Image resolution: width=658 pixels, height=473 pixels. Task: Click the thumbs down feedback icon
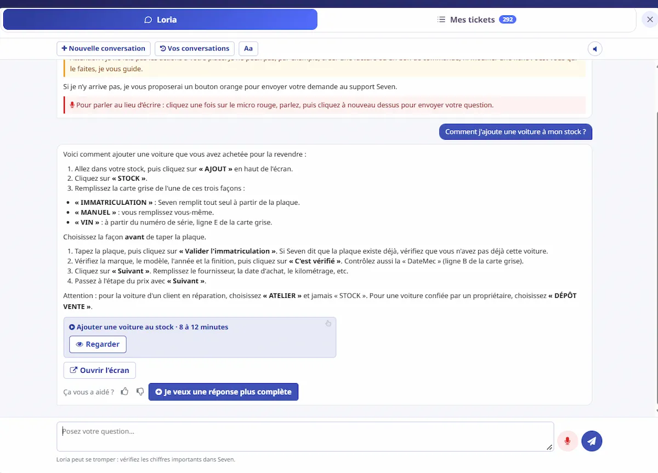140,391
